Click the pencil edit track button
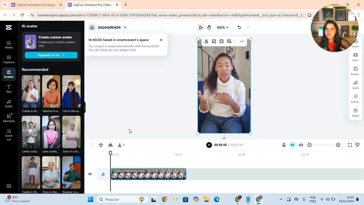 (103, 174)
